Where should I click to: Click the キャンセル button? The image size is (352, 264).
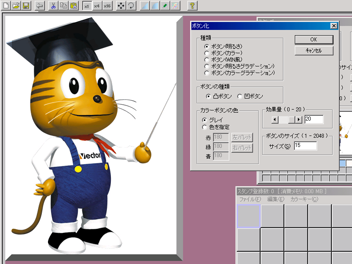click(314, 51)
